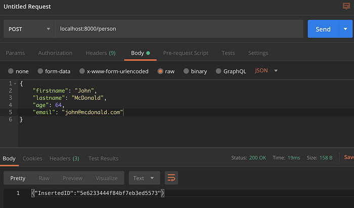Click the request URL input field
Screen dimensions: 354x208
(179, 29)
